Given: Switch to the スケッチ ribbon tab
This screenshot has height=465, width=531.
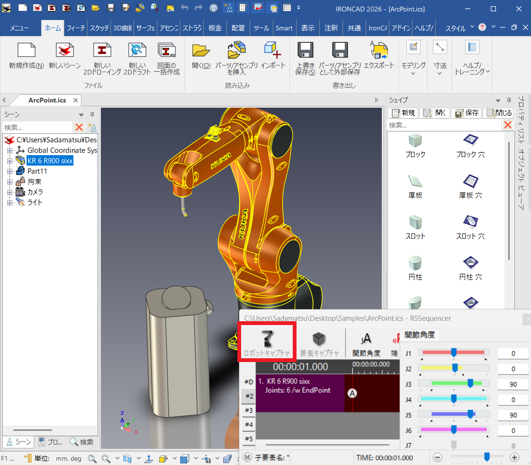Looking at the screenshot, I should click(99, 28).
